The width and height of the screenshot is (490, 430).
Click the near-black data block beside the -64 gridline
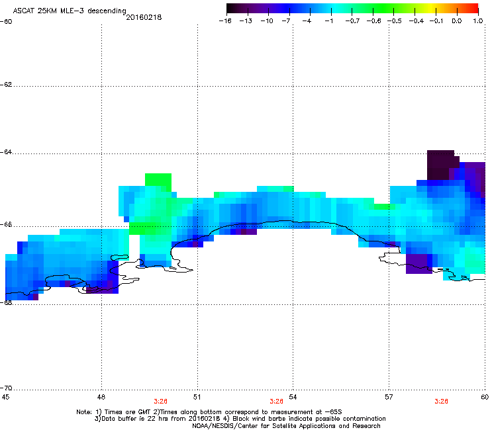click(x=440, y=165)
